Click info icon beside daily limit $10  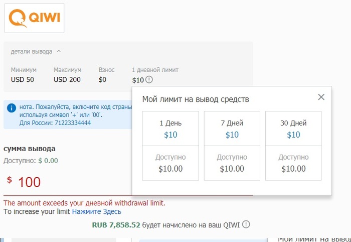pyautogui.click(x=149, y=80)
